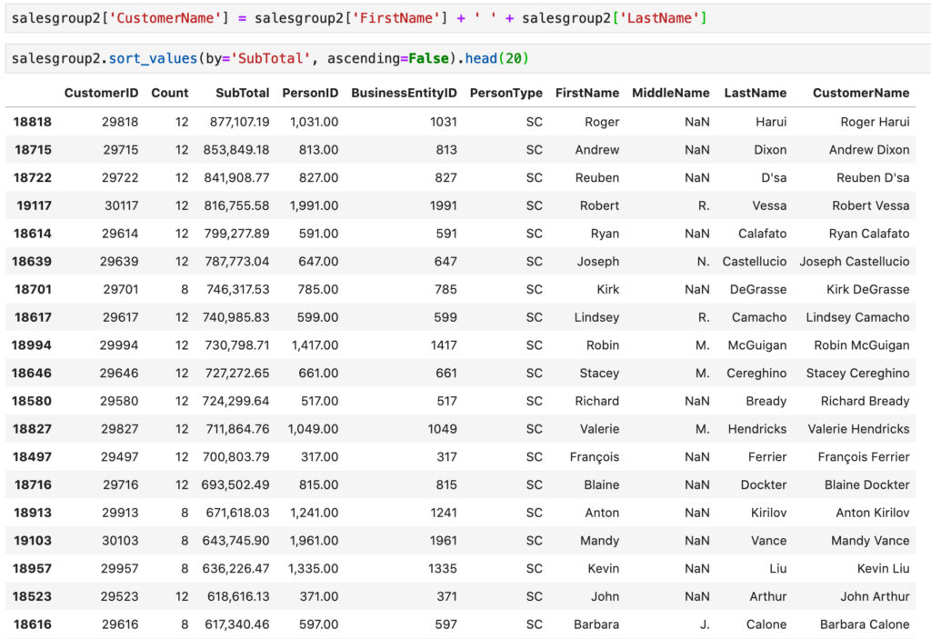
Task: Click the MiddleName column header
Action: click(x=670, y=93)
